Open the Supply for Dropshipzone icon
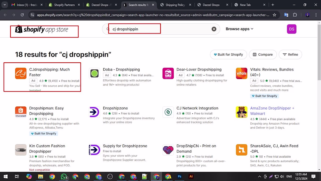This screenshot has width=321, height=181. click(x=94, y=150)
